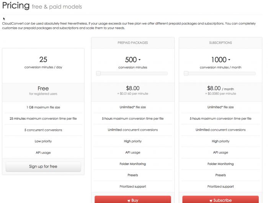
Task: Click the PREPAID PACKAGES column header
Action: (132, 43)
